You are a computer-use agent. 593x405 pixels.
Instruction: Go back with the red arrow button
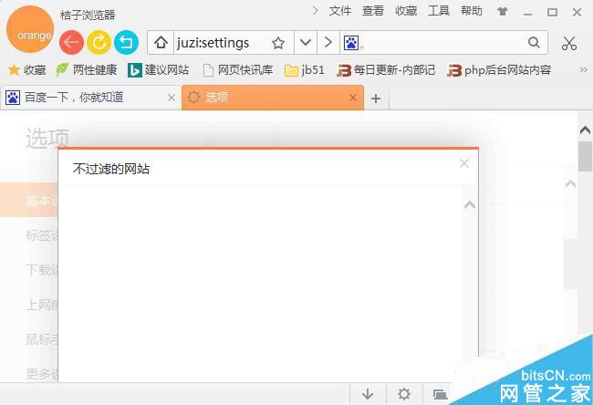[x=71, y=42]
